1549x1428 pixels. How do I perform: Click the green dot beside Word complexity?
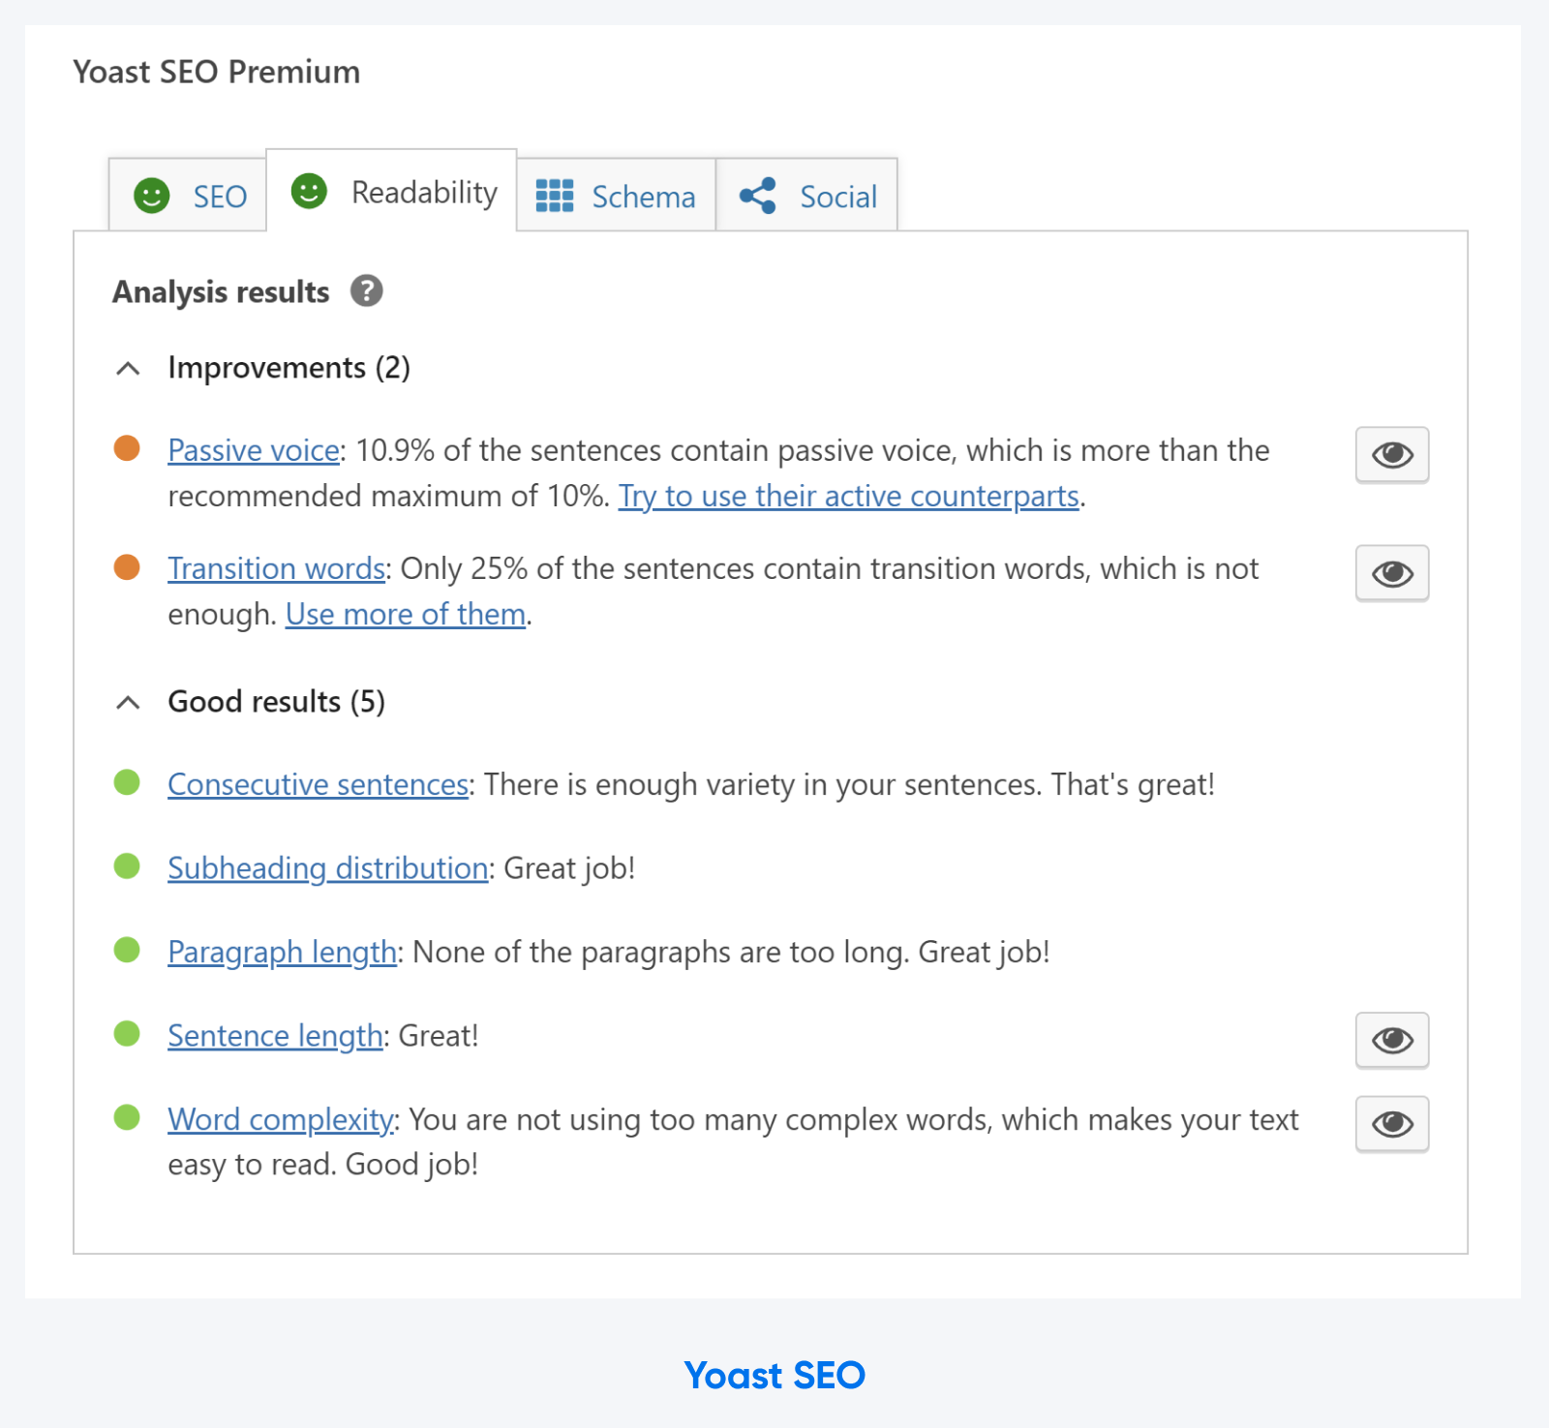pyautogui.click(x=127, y=1119)
